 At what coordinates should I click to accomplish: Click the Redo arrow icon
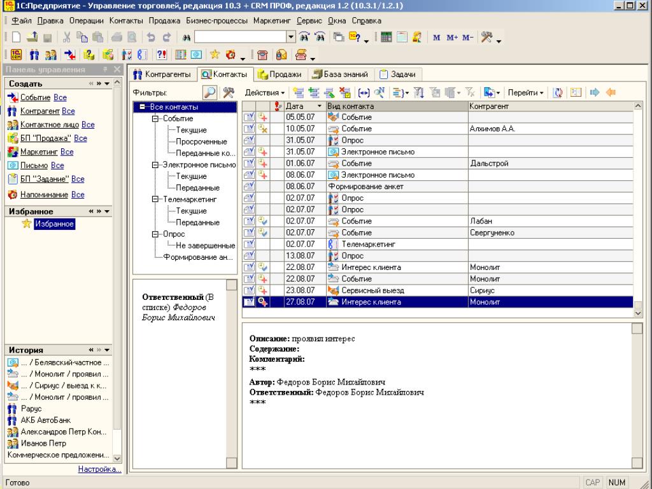[x=166, y=38]
